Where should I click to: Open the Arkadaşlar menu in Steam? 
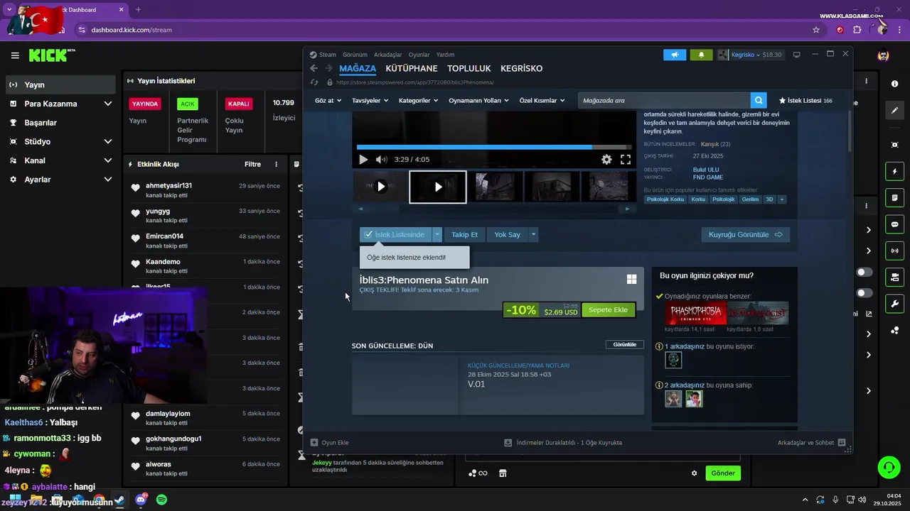pyautogui.click(x=387, y=55)
